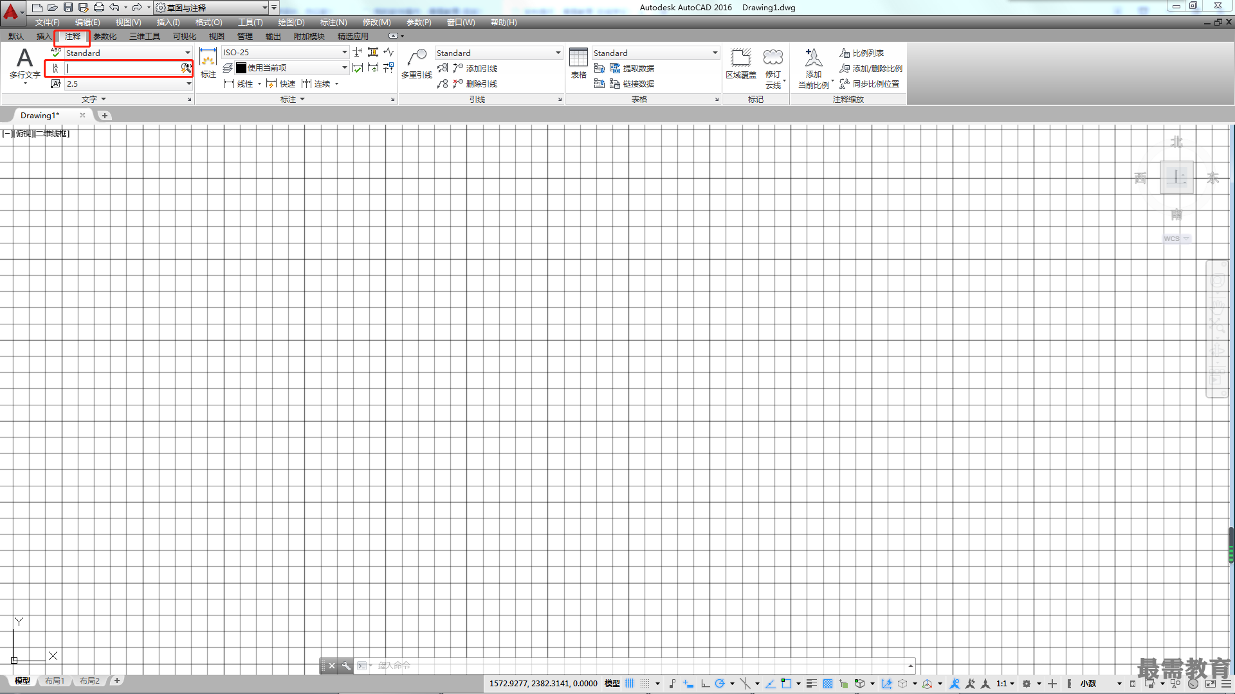Click Add Current Scale (添加当前比例)

pos(814,68)
